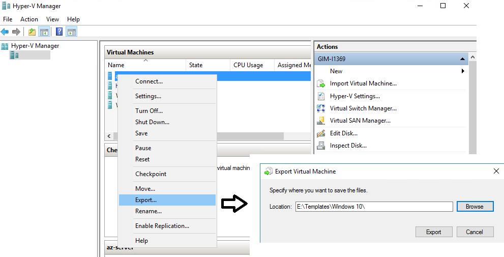Click the Location path input field
Screen dimensions: 504x257
(x=374, y=207)
